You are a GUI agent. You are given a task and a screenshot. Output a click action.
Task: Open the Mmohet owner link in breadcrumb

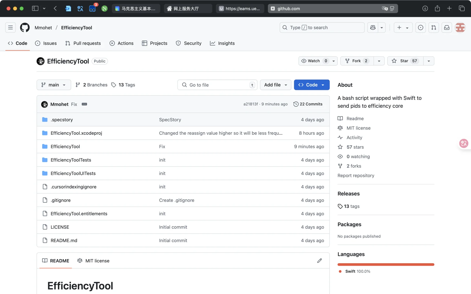(x=43, y=27)
